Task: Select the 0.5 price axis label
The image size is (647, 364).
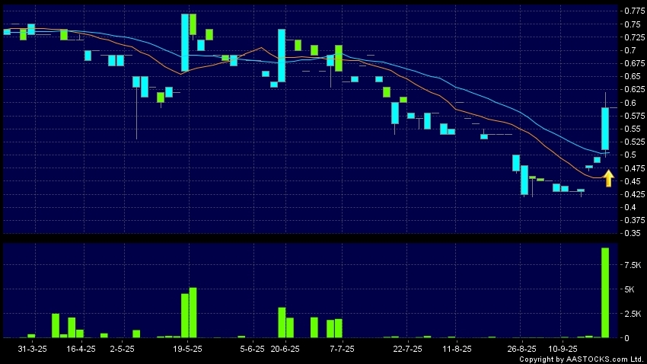Action: click(630, 155)
